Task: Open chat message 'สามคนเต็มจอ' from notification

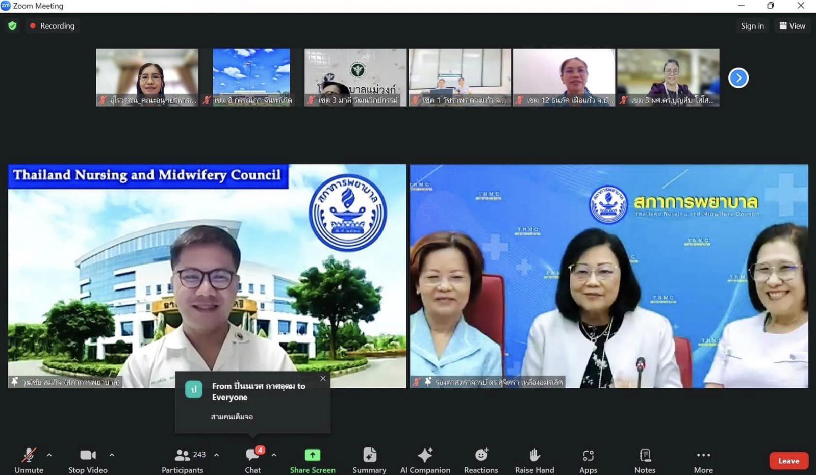Action: [x=232, y=416]
